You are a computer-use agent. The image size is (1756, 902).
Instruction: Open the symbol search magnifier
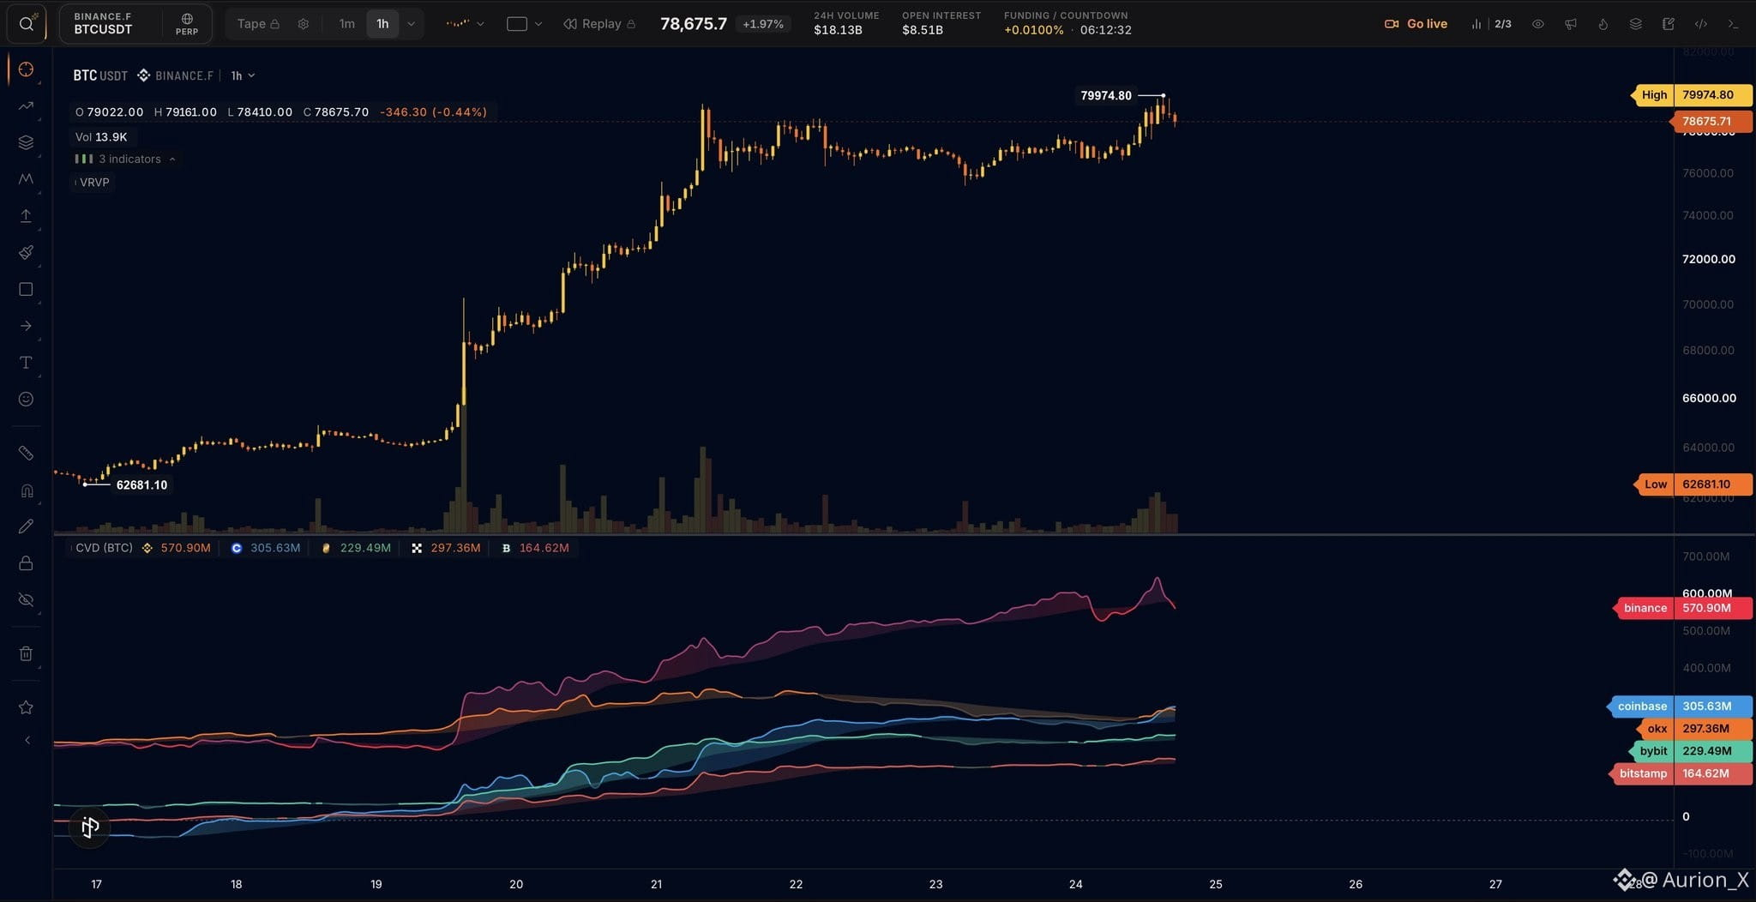(27, 24)
